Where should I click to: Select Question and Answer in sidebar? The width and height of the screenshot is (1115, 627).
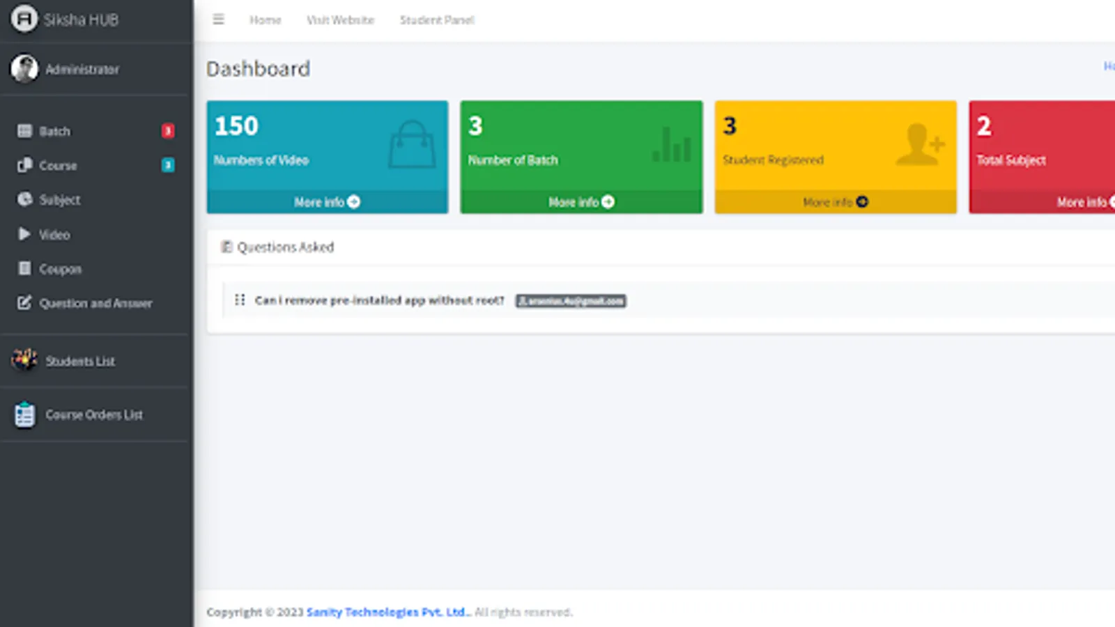click(95, 302)
